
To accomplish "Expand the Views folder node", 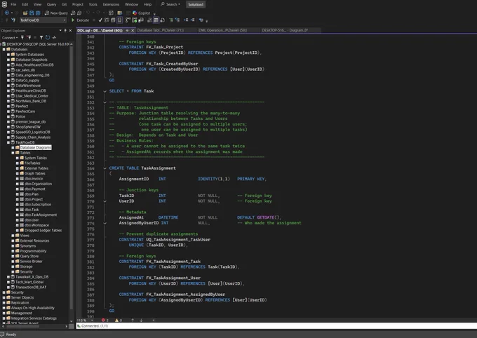I will (x=13, y=236).
